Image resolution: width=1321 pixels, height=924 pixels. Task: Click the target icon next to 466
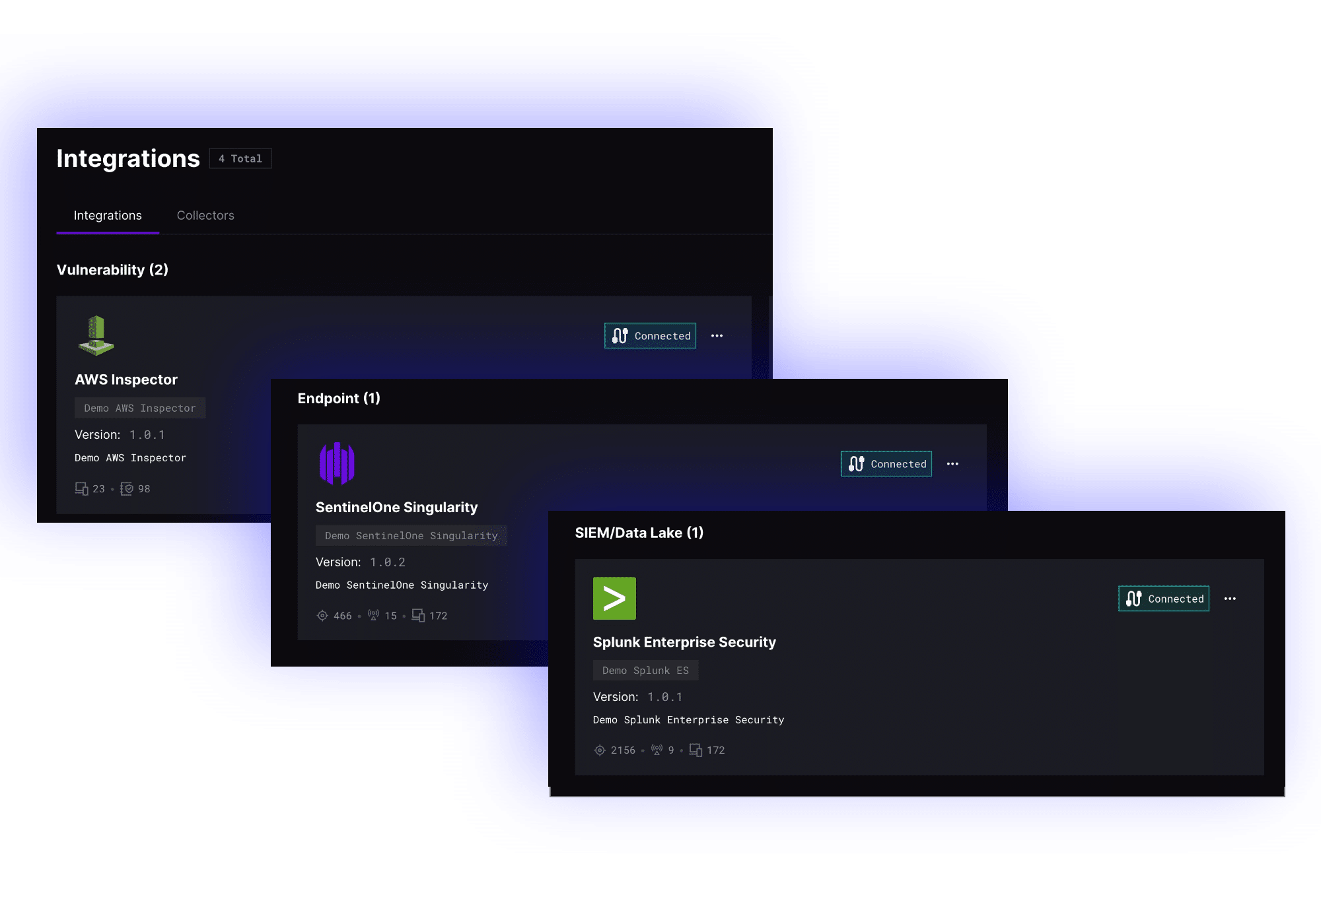(x=322, y=616)
